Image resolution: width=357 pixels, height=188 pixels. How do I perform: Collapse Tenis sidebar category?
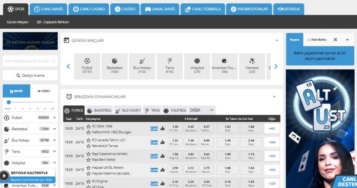(54, 151)
